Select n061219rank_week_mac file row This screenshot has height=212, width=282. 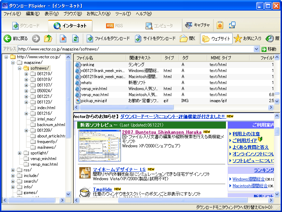(174, 77)
